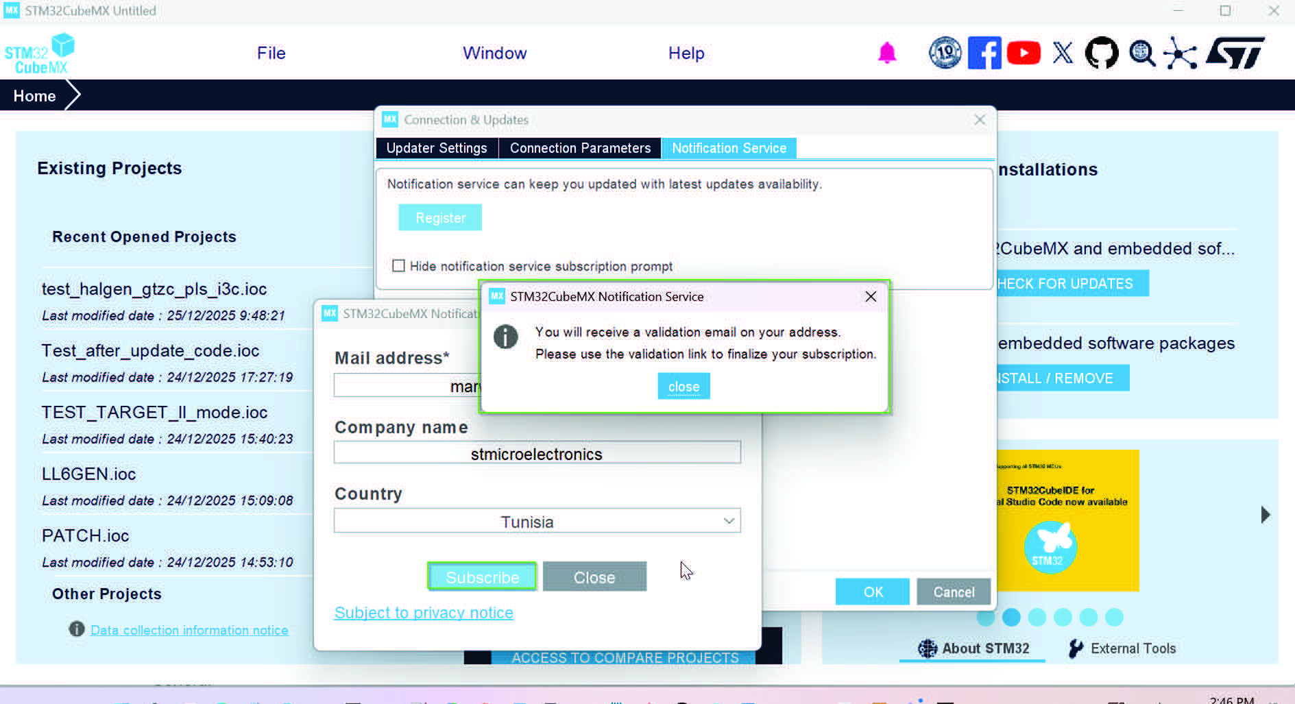Image resolution: width=1295 pixels, height=704 pixels.
Task: Open the About STM32 tab
Action: click(973, 648)
